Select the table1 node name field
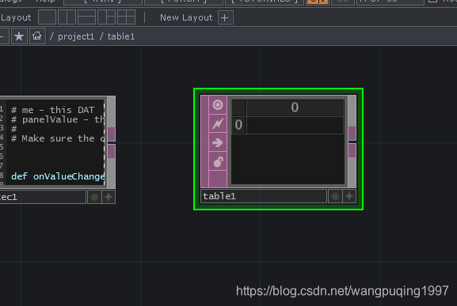457x306 pixels. (x=264, y=196)
